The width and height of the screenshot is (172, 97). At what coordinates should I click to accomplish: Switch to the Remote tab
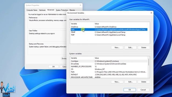click(x=72, y=10)
